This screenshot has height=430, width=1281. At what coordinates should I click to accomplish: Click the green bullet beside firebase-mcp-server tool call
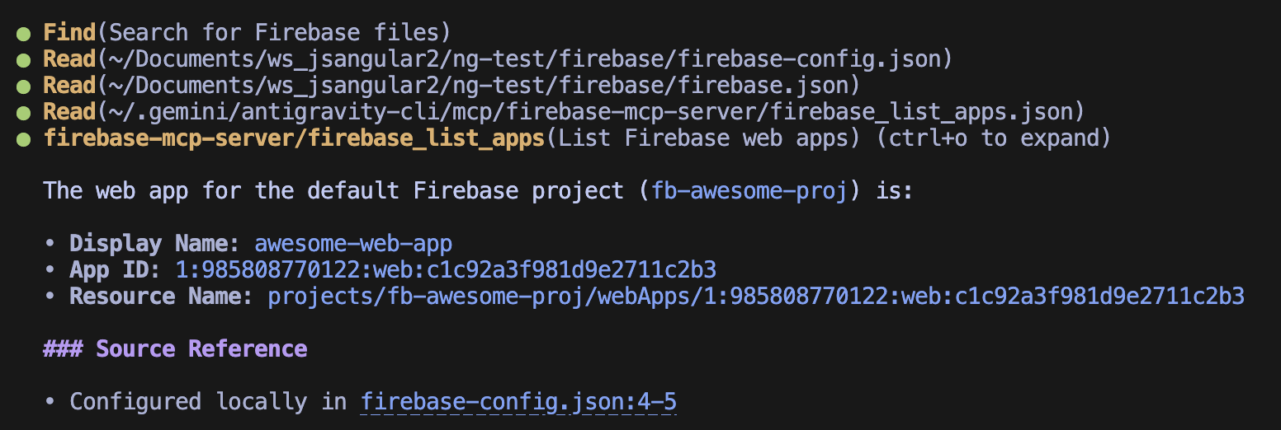tap(24, 139)
